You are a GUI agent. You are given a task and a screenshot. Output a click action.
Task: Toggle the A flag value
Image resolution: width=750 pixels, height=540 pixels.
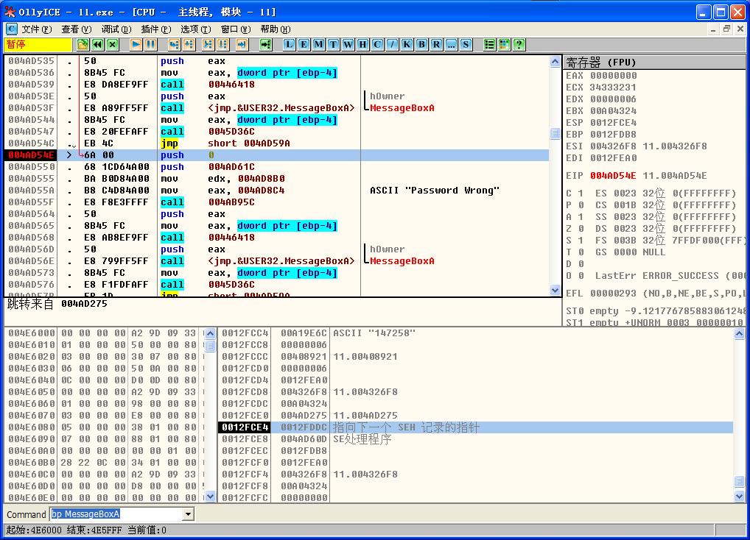click(x=581, y=217)
